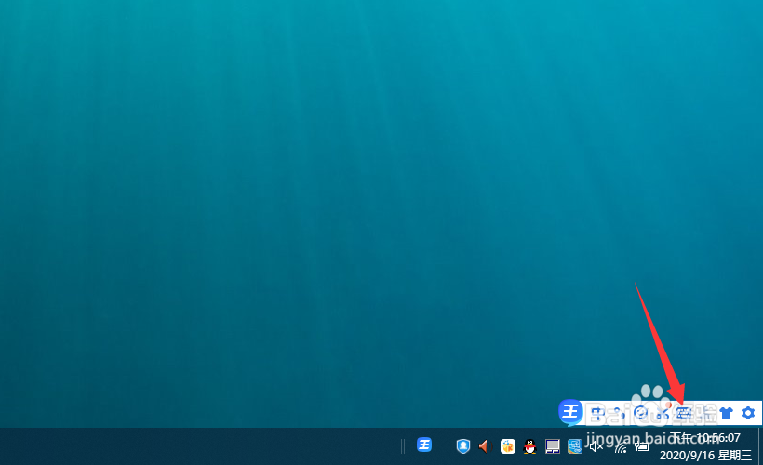Click the touchpad tray icon
The width and height of the screenshot is (763, 465).
click(x=553, y=446)
